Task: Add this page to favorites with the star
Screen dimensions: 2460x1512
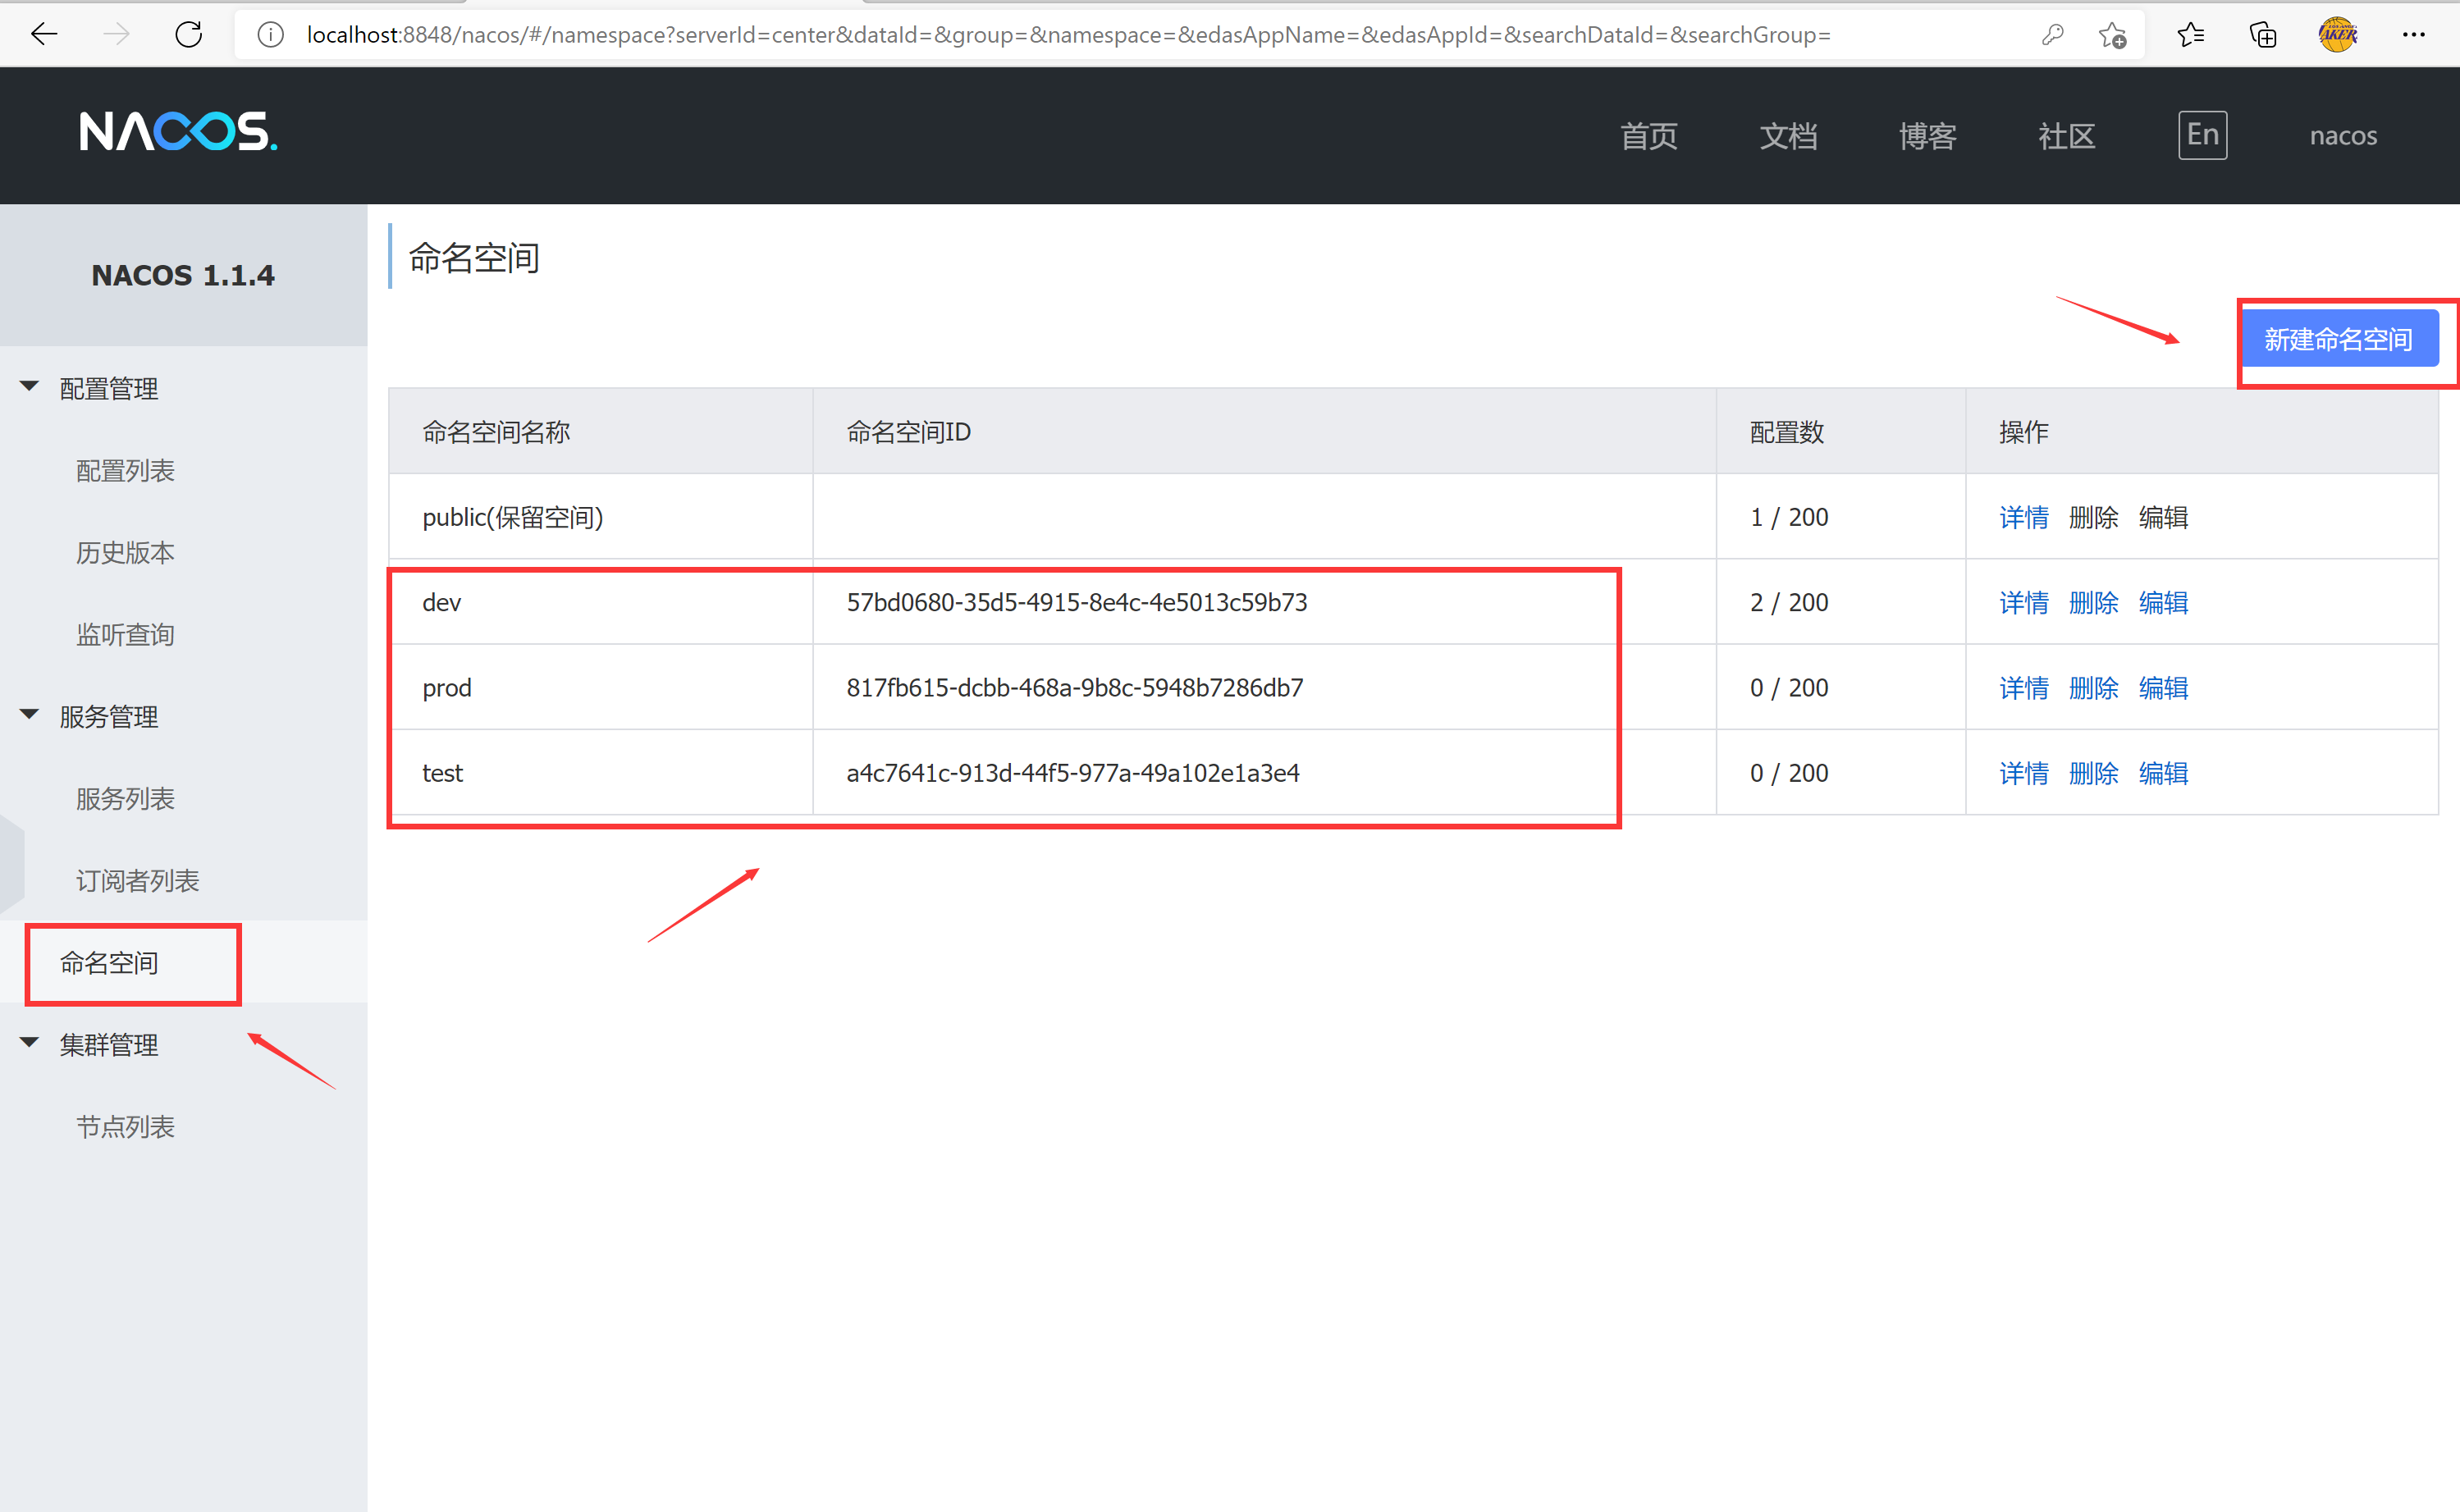Action: pyautogui.click(x=2112, y=34)
